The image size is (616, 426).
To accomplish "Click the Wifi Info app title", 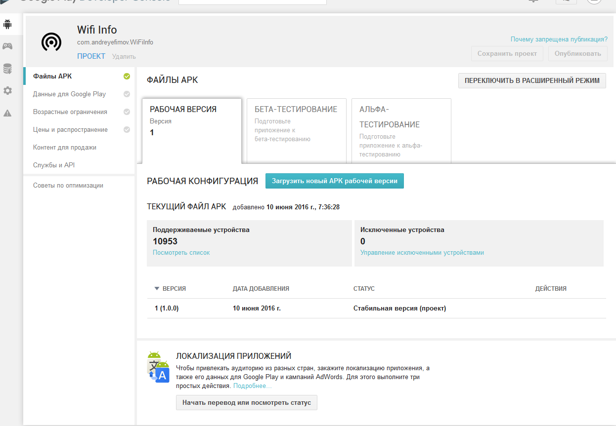I will tap(97, 30).
